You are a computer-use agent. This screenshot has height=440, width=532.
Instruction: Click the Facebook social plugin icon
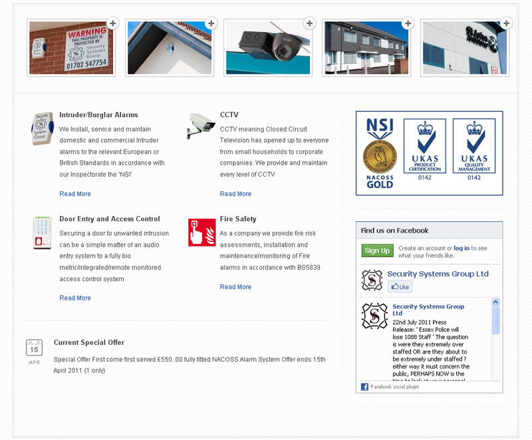click(364, 387)
